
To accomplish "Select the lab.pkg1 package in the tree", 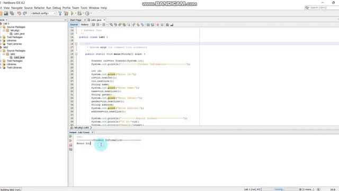I will tap(15, 30).
